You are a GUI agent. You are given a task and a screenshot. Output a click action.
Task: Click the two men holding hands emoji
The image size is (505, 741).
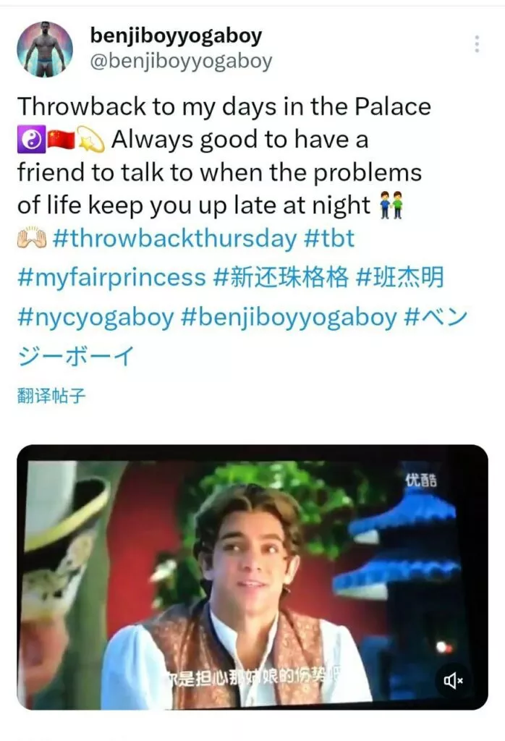pyautogui.click(x=391, y=205)
